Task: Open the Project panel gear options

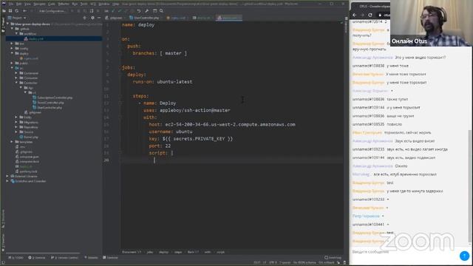Action: coord(92,18)
